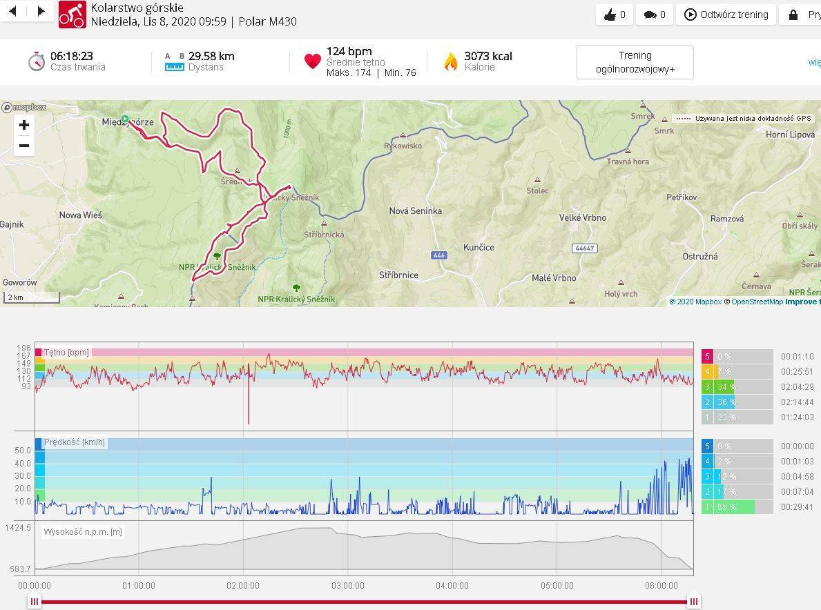Click the left handle of the timeline slider
821x610 pixels.
point(35,602)
